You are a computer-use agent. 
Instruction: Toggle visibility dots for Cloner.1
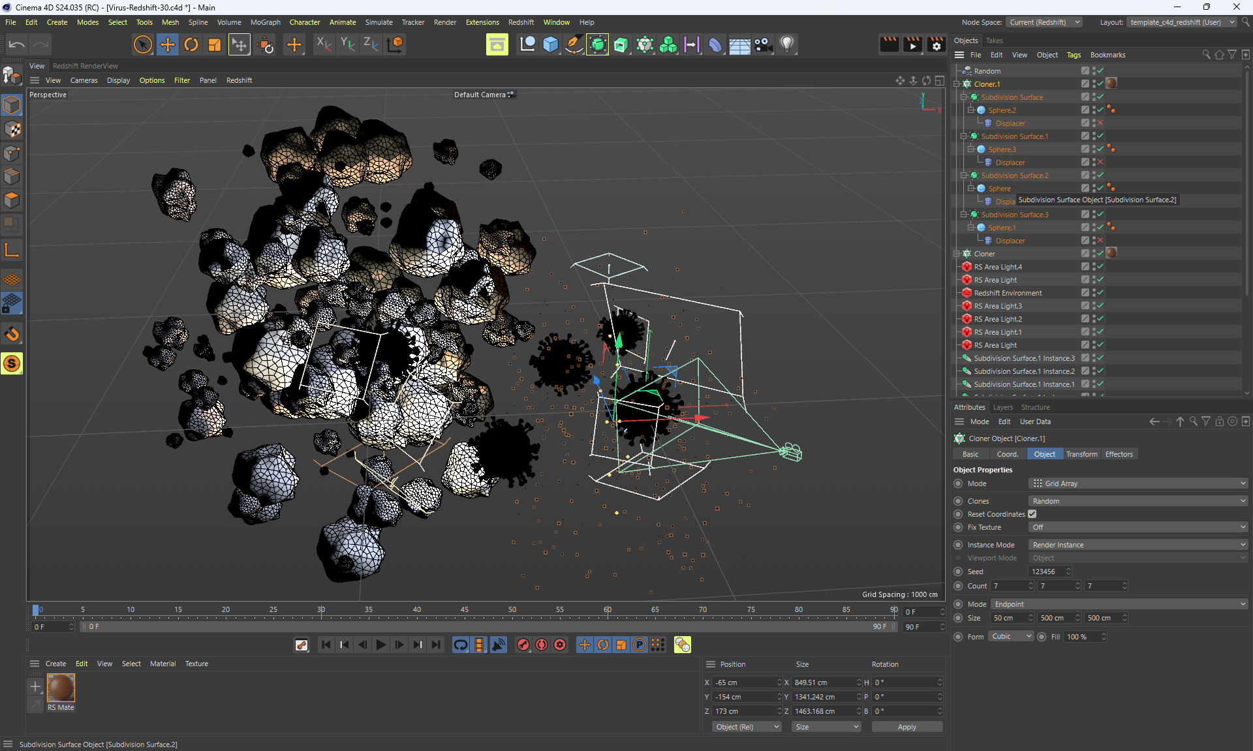pos(1094,84)
